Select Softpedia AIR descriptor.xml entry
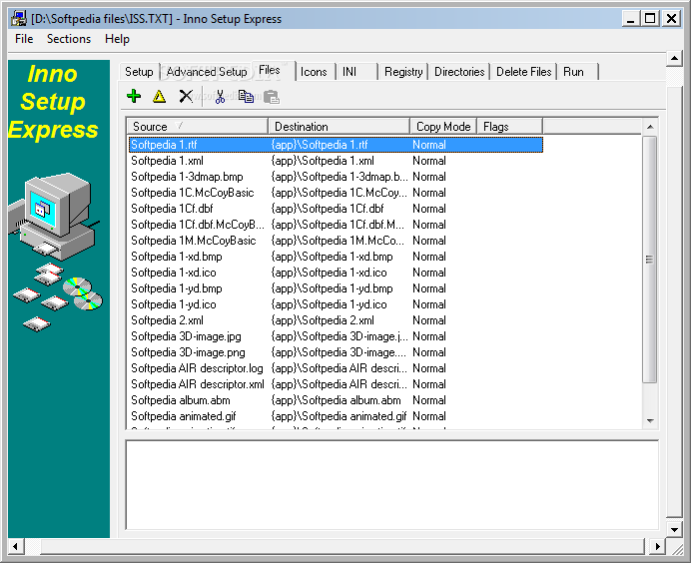691x563 pixels. point(198,384)
